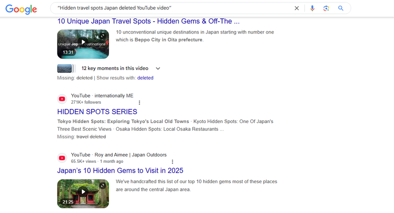Show results with 'deleted' link
The width and height of the screenshot is (394, 213).
point(145,78)
